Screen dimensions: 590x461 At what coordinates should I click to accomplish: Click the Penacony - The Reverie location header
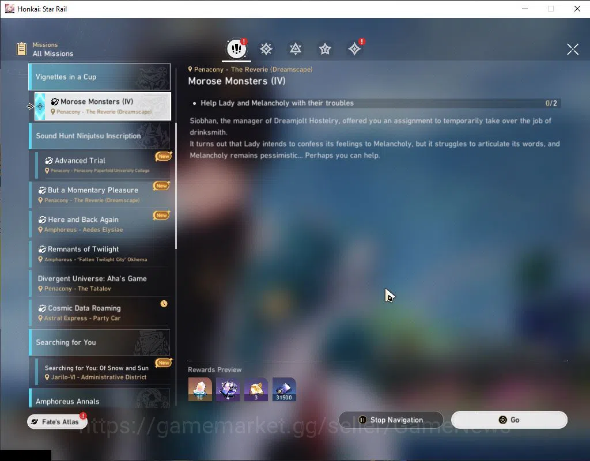point(250,69)
